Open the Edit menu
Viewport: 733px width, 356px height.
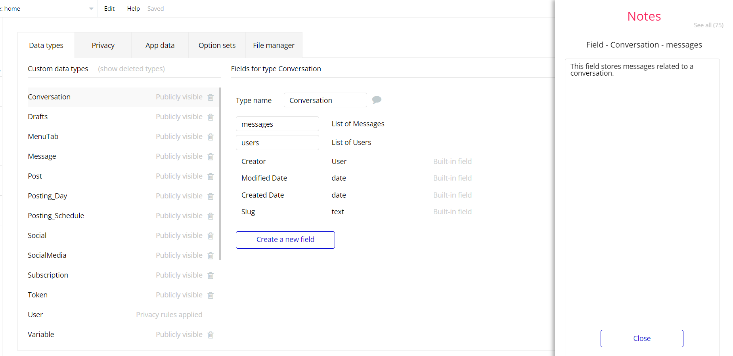pyautogui.click(x=109, y=9)
